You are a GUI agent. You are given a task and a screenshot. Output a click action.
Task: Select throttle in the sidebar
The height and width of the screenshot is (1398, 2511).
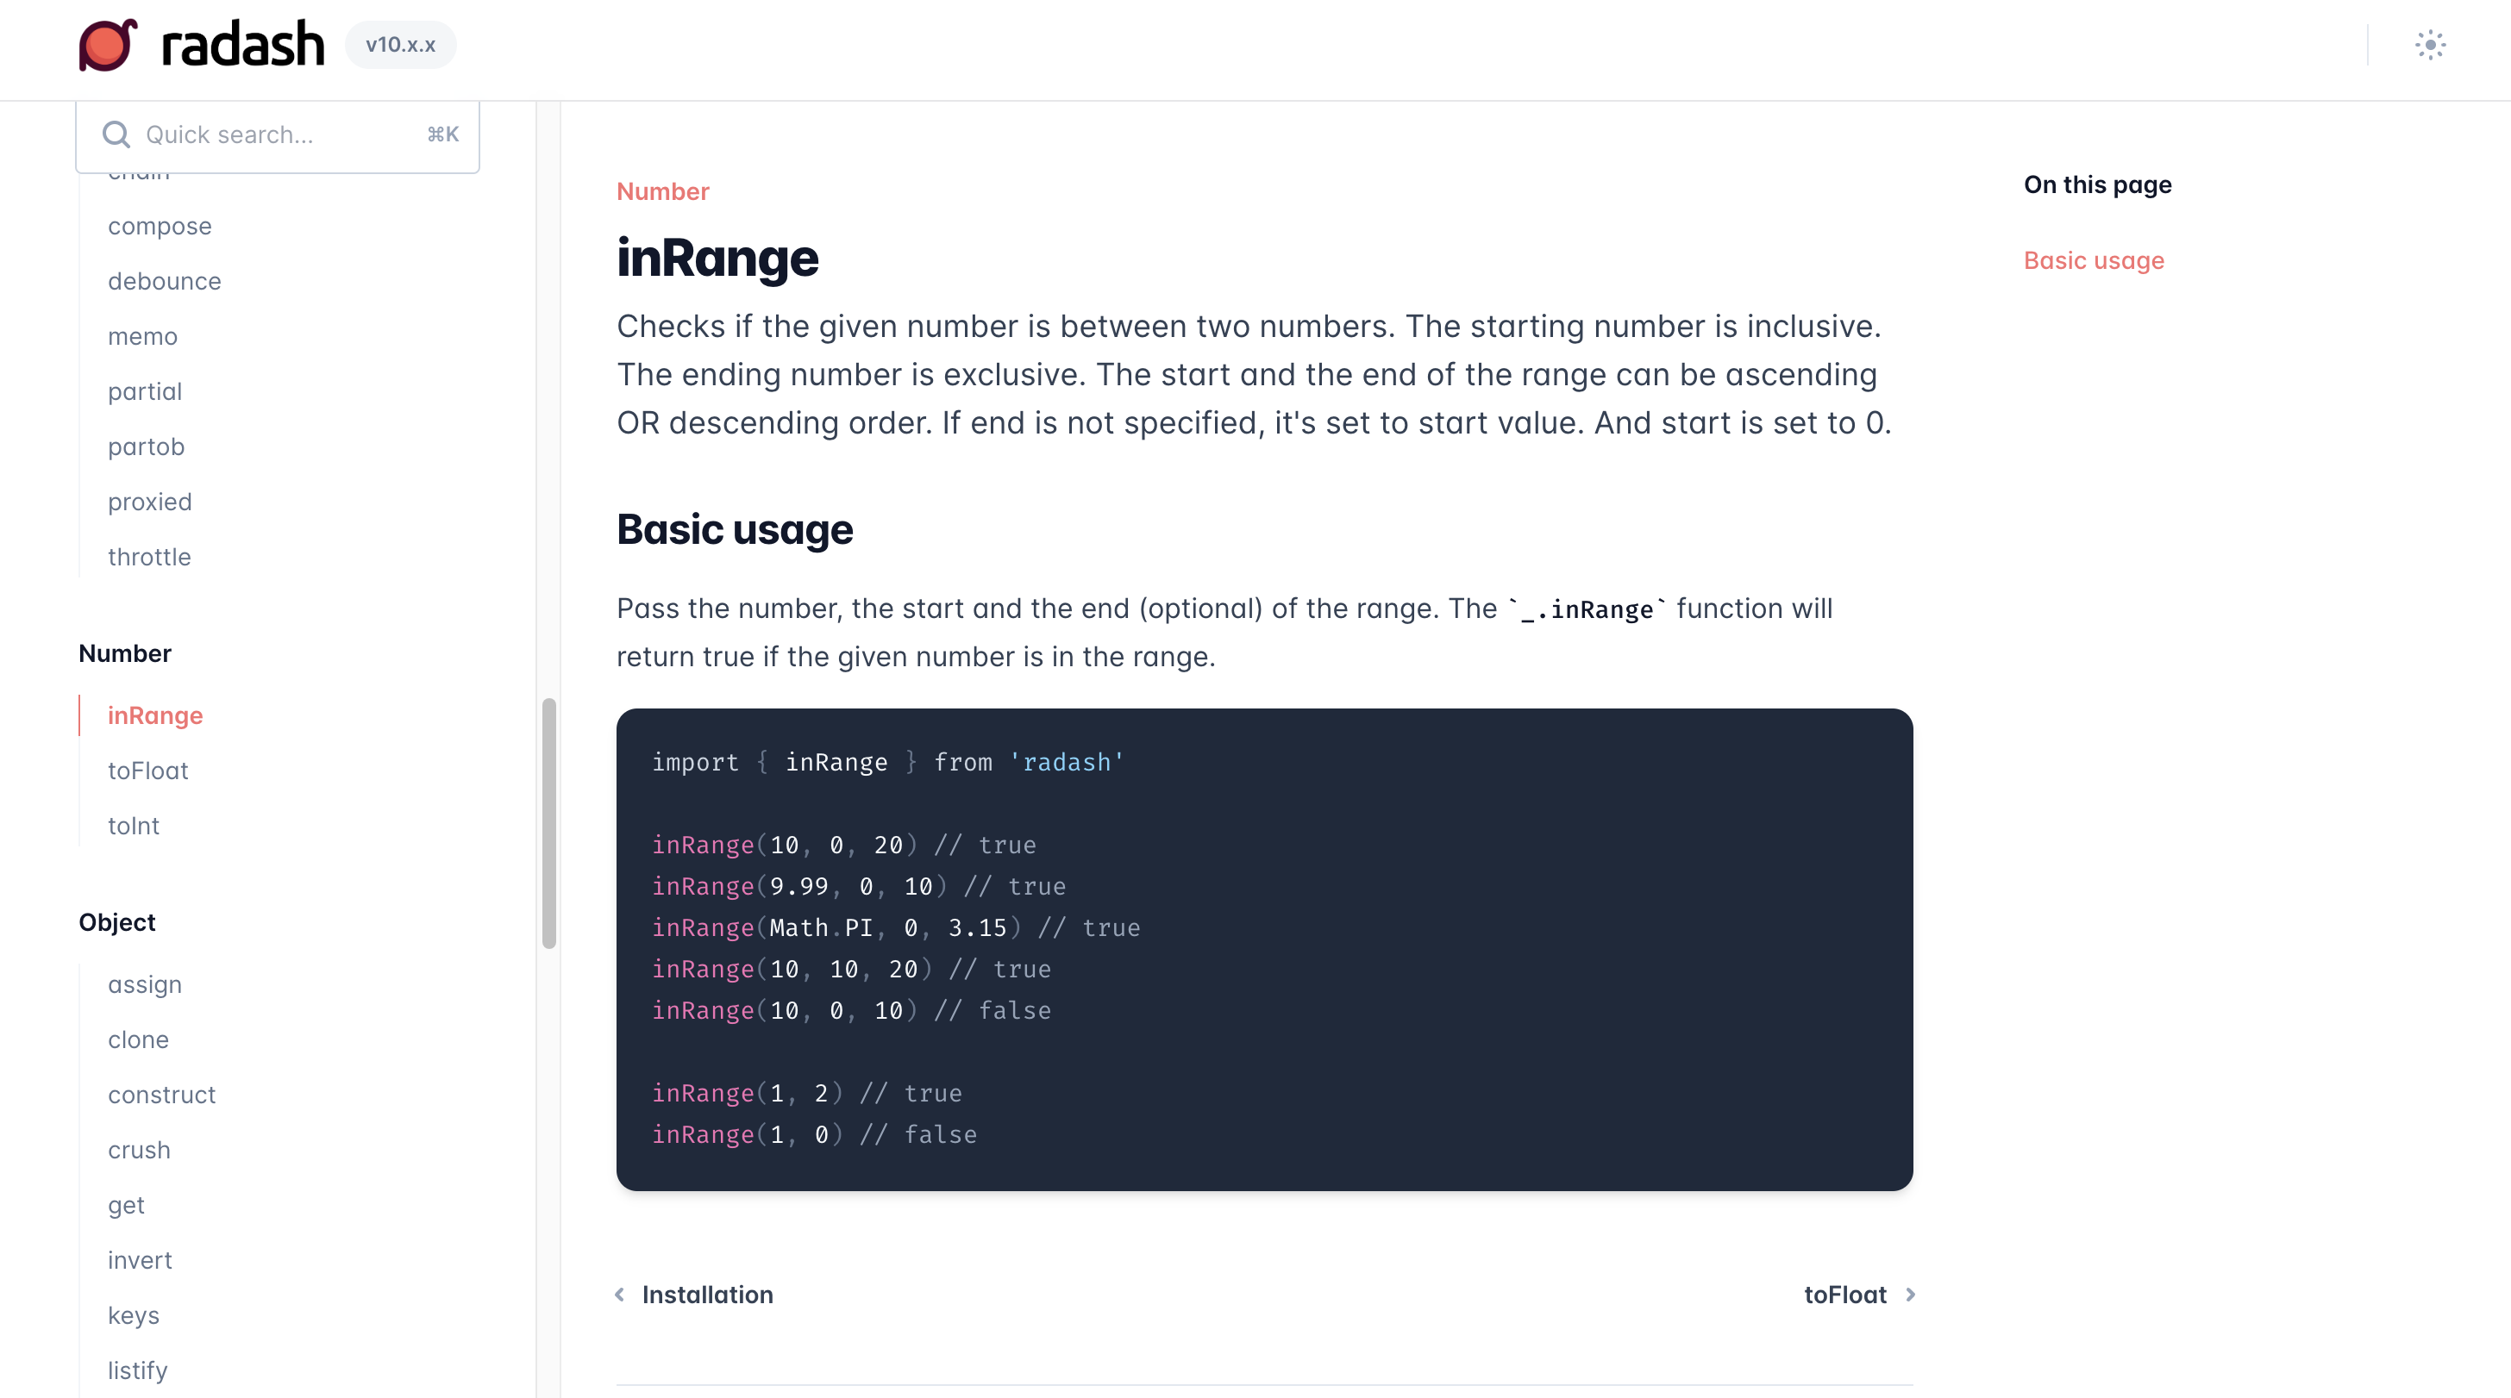click(x=149, y=556)
